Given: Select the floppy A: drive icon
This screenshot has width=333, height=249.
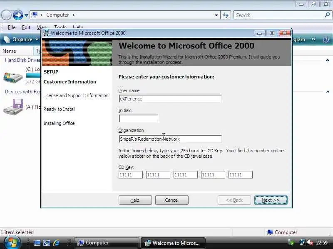Looking at the screenshot, I should tap(13, 107).
